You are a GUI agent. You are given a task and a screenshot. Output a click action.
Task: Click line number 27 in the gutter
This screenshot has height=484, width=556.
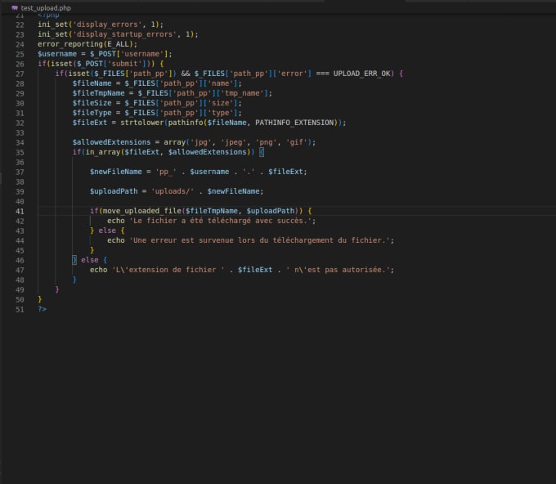pos(20,74)
